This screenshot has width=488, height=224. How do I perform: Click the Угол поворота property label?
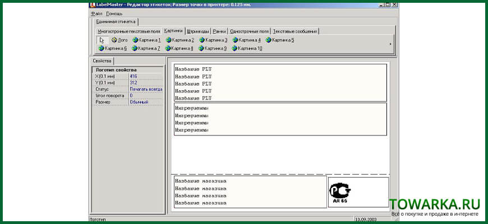point(111,95)
